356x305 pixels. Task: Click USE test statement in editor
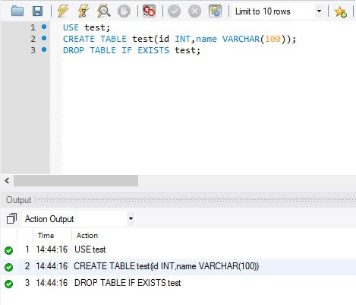coord(87,27)
